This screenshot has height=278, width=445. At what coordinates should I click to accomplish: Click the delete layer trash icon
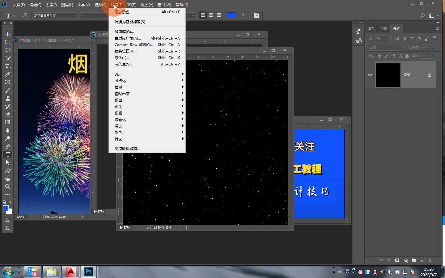click(430, 260)
